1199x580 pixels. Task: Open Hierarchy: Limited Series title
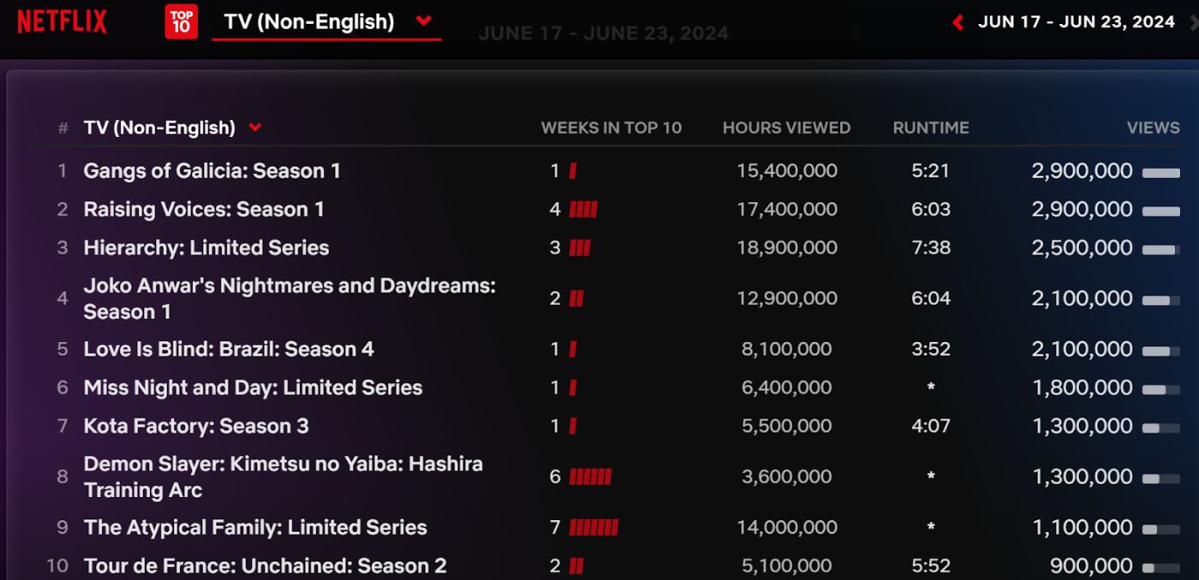point(206,248)
